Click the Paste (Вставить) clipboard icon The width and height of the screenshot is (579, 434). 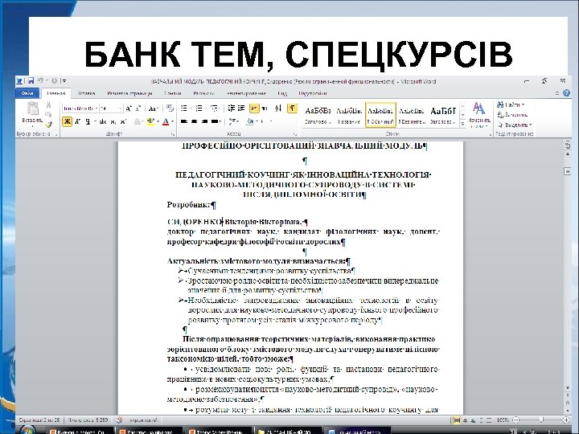[32, 108]
